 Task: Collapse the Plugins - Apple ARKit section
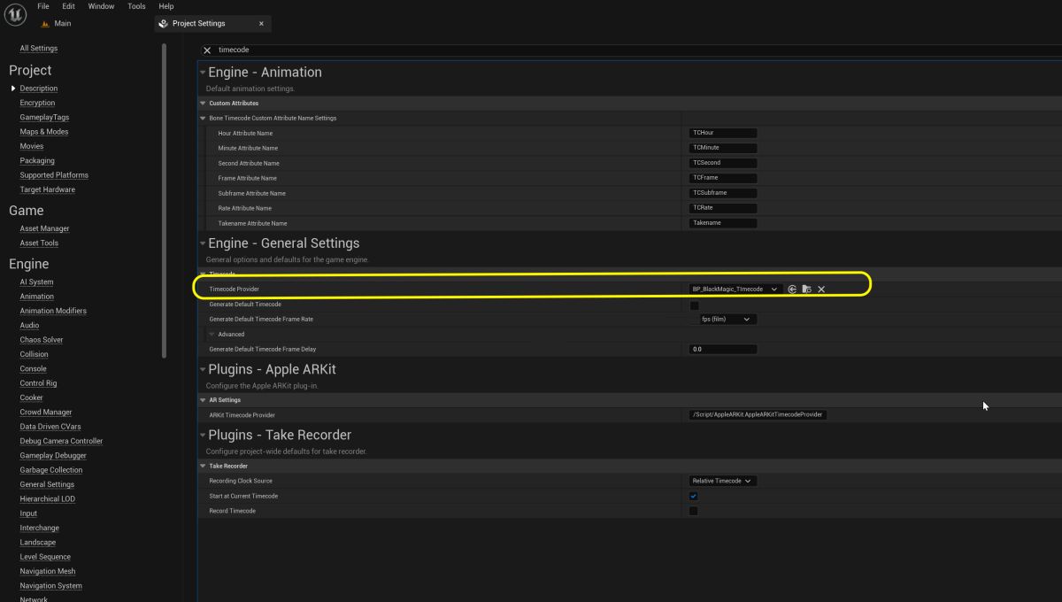(x=203, y=370)
